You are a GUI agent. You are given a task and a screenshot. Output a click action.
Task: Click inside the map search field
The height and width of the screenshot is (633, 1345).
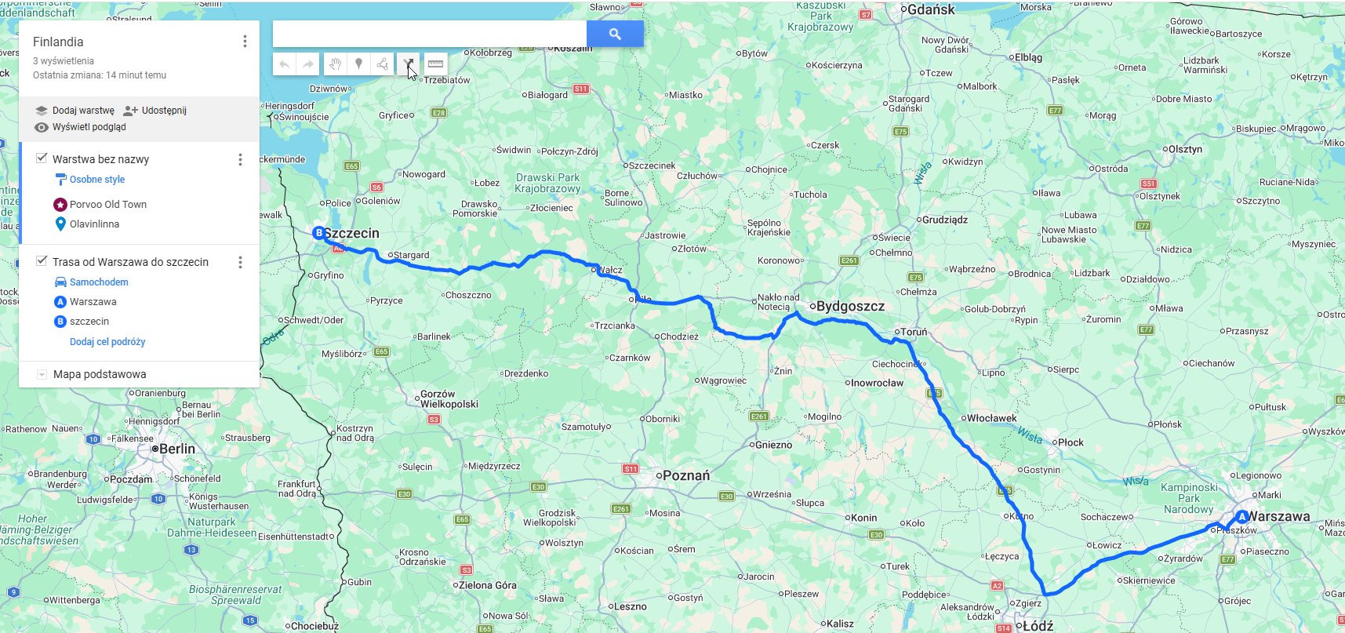pos(430,34)
